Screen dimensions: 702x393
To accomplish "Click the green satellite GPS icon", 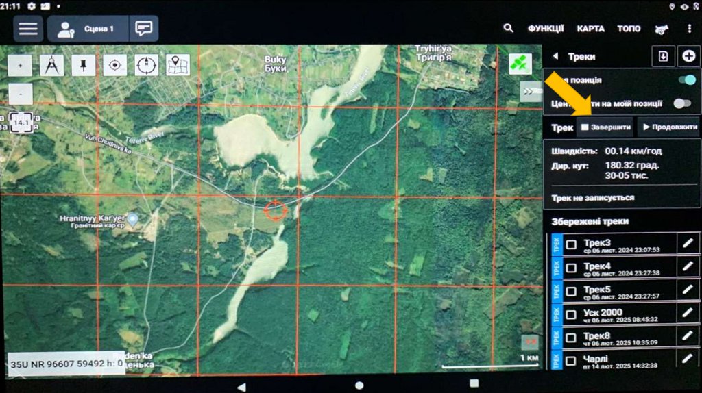I will click(520, 64).
